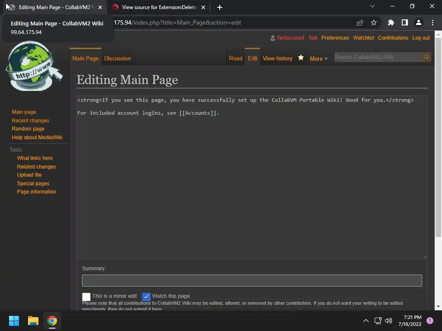Screen dimensions: 442x331
Task: Open the Testaccount user page link
Action: [290, 38]
